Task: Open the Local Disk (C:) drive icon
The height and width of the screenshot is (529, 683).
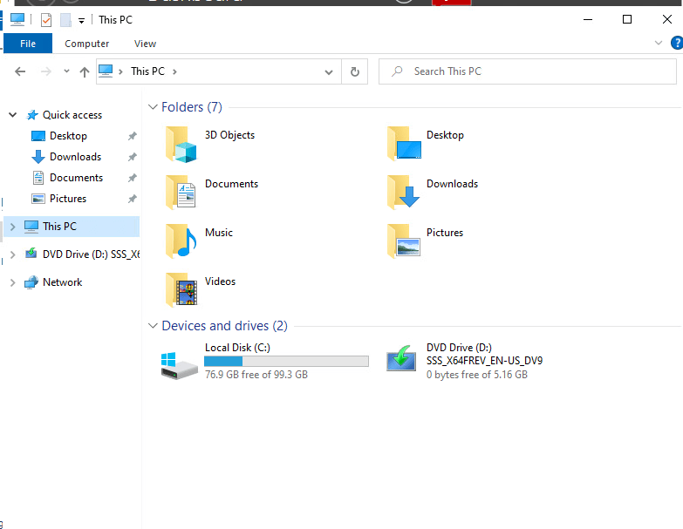Action: 180,362
